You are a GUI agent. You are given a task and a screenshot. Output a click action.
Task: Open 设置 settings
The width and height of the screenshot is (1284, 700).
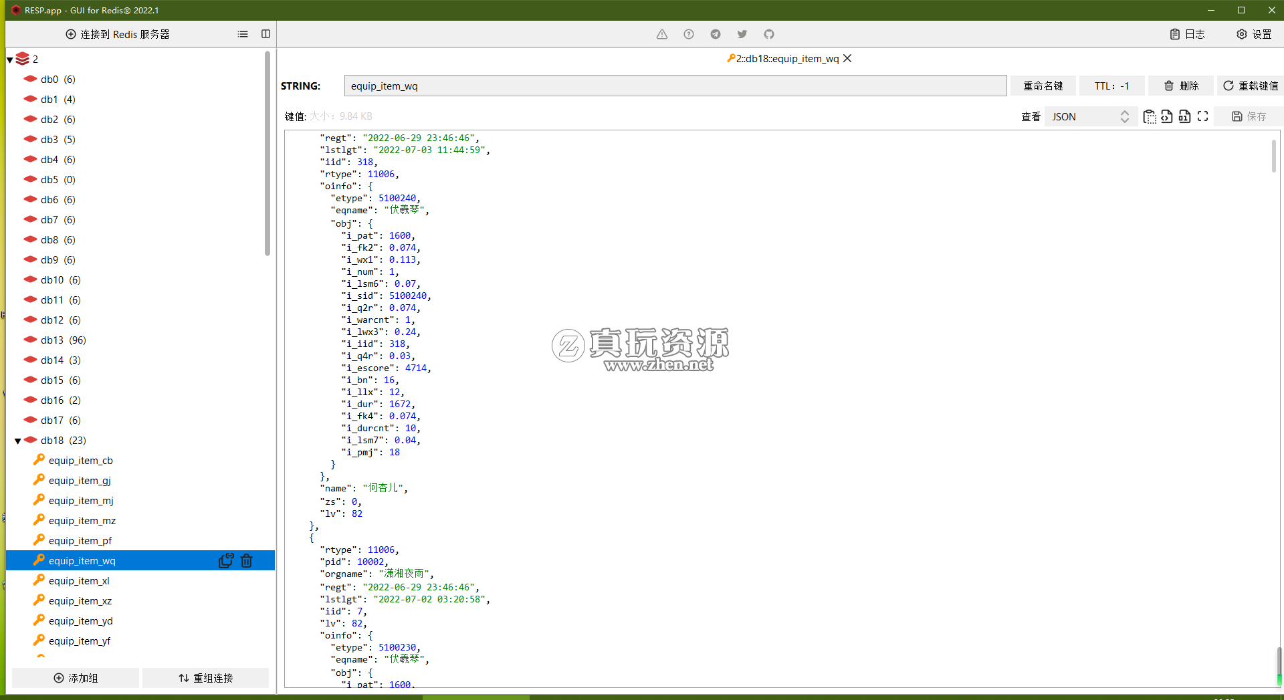pos(1254,34)
